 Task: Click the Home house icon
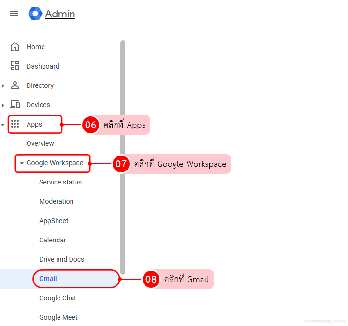[x=15, y=47]
